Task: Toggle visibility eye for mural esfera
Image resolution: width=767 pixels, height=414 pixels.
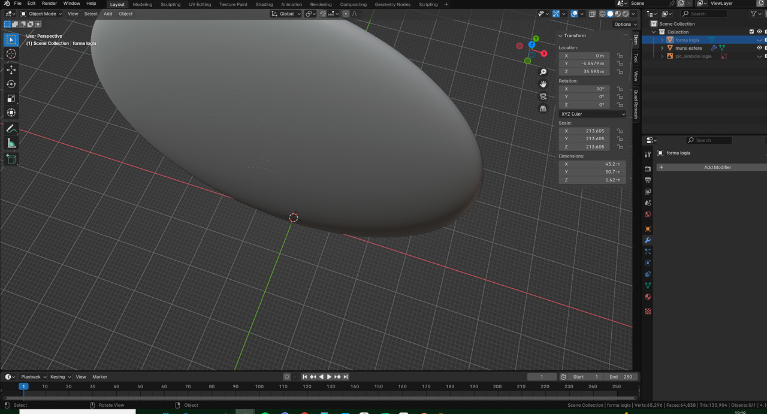Action: coord(759,48)
